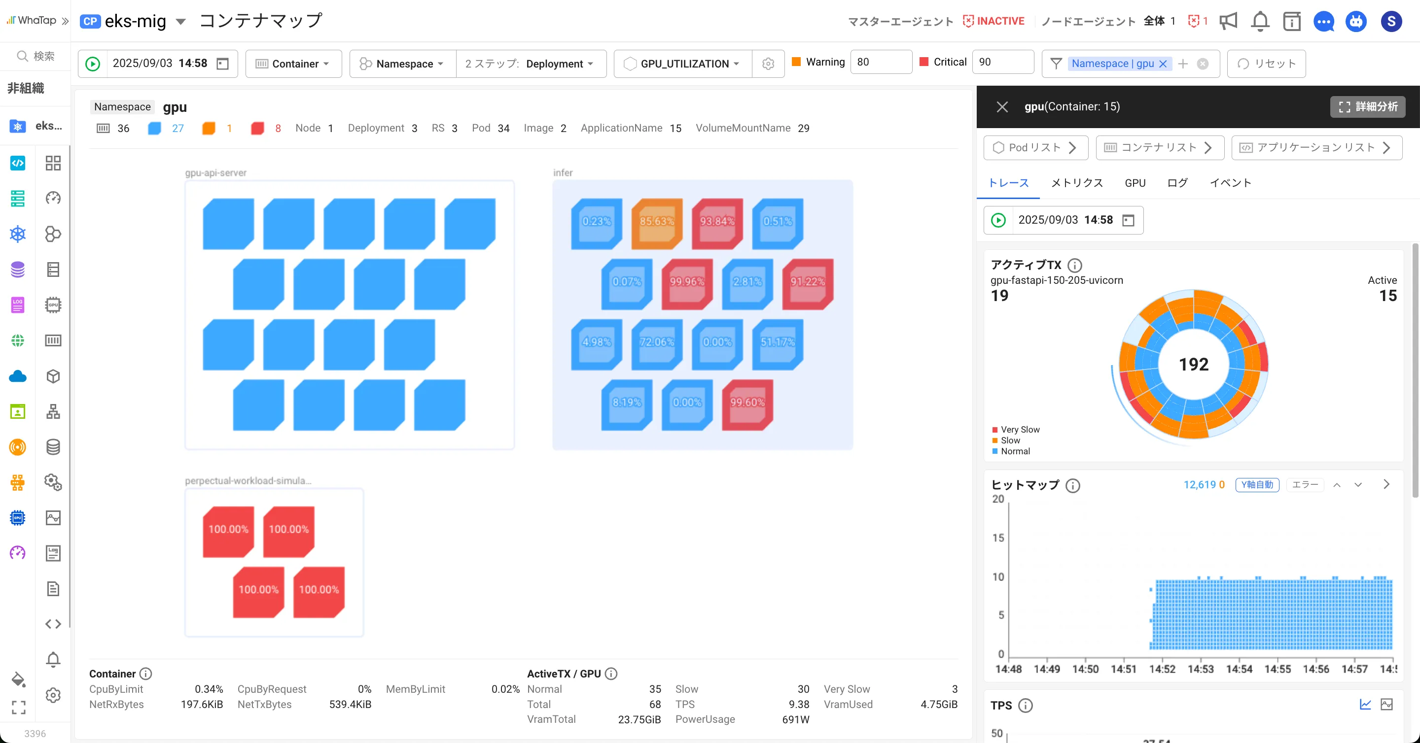Open the eks-mig project dropdown arrow
The height and width of the screenshot is (743, 1420).
point(180,22)
